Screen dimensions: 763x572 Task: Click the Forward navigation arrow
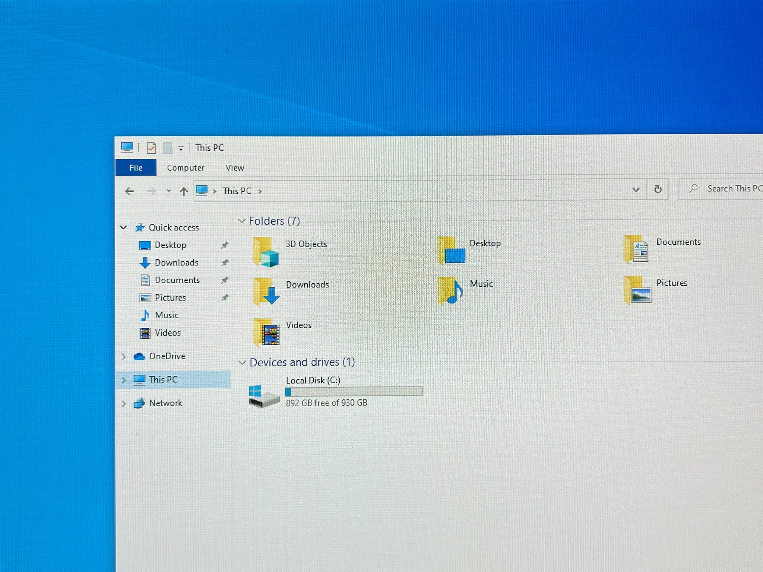151,191
